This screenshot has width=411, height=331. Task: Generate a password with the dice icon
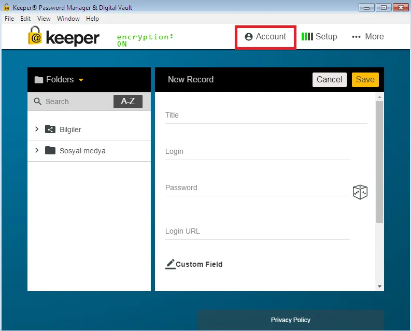(360, 192)
